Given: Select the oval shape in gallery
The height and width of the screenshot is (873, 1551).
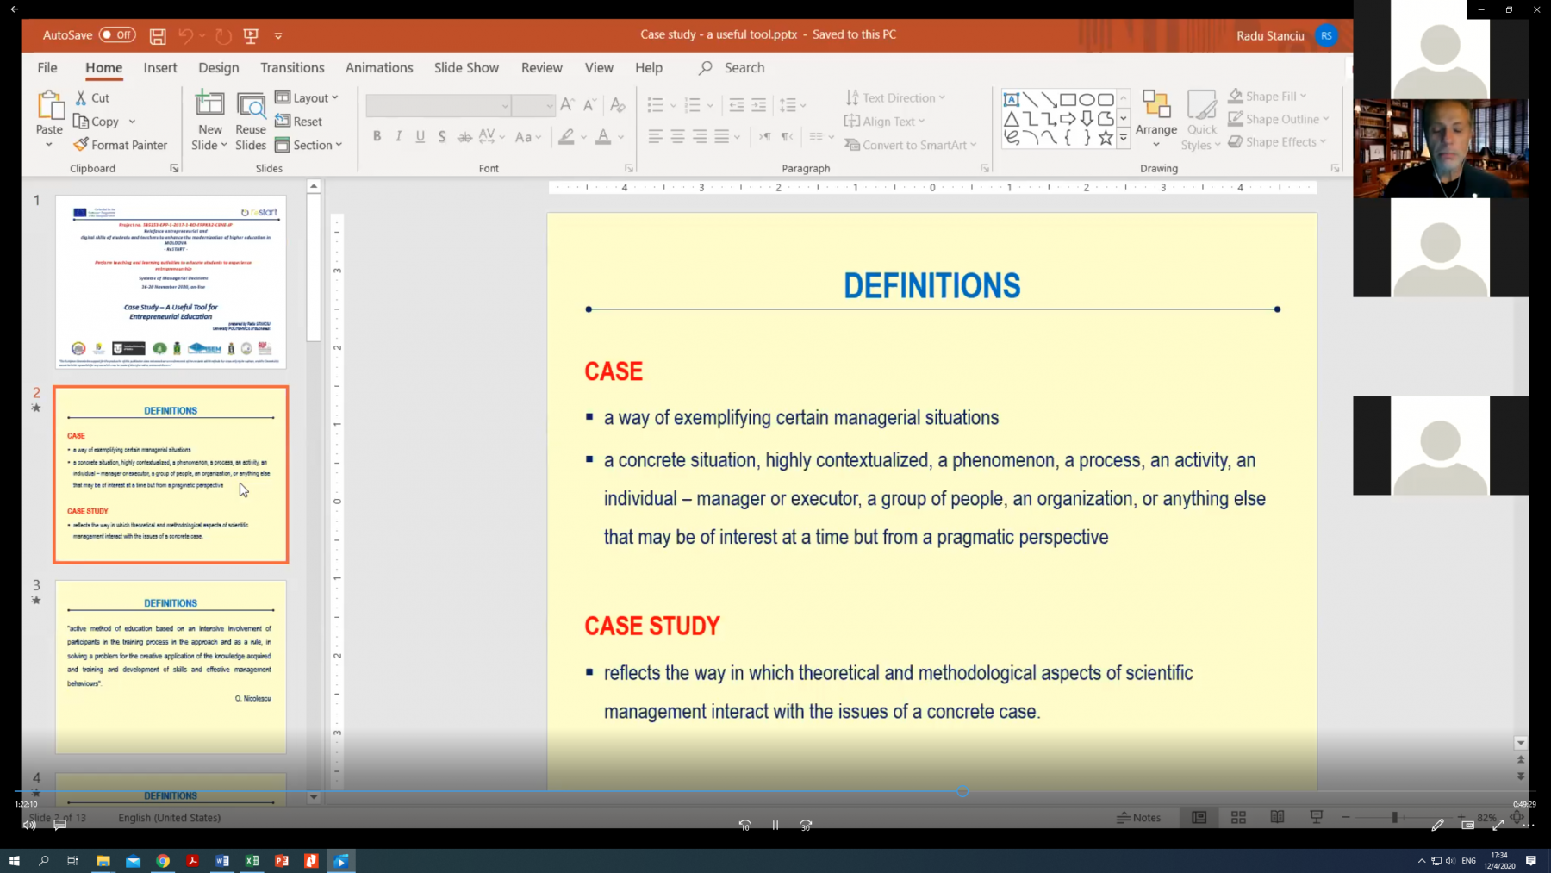Looking at the screenshot, I should tap(1087, 99).
